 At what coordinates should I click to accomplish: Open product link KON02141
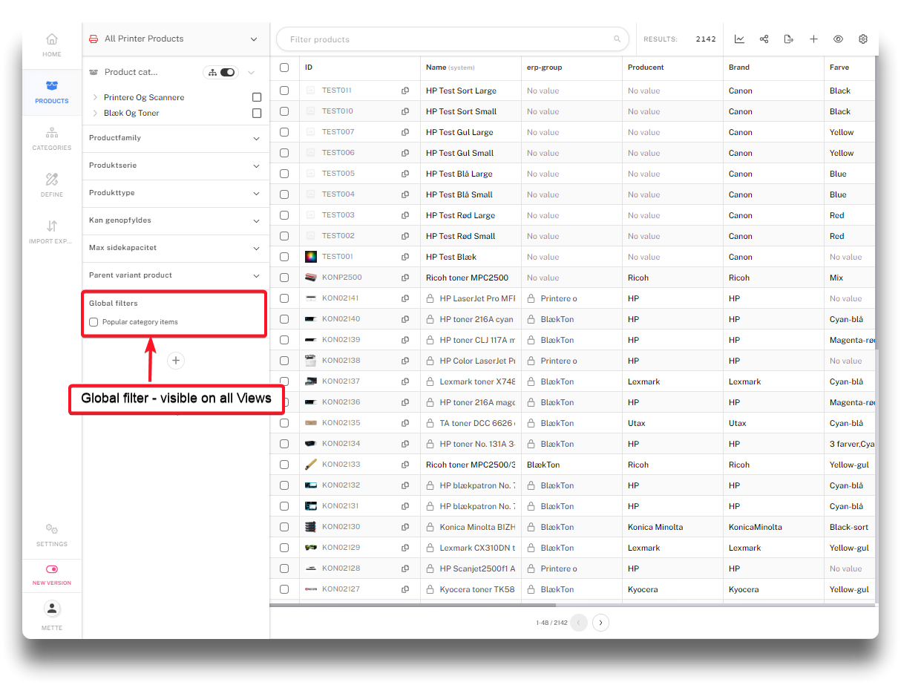(340, 298)
